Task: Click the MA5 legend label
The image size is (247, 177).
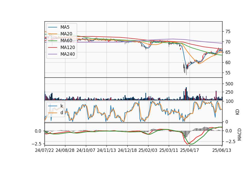Action: pyautogui.click(x=65, y=27)
